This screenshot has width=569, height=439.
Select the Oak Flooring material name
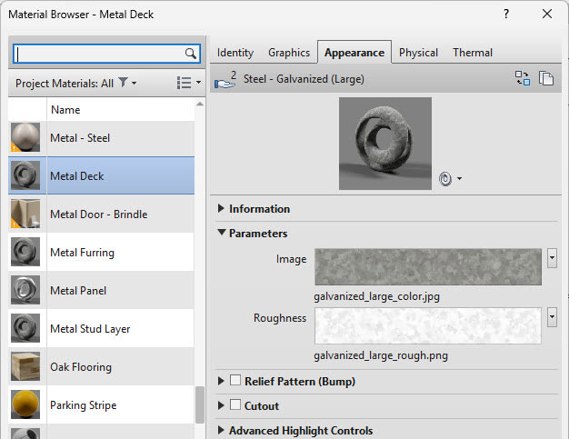pyautogui.click(x=81, y=367)
